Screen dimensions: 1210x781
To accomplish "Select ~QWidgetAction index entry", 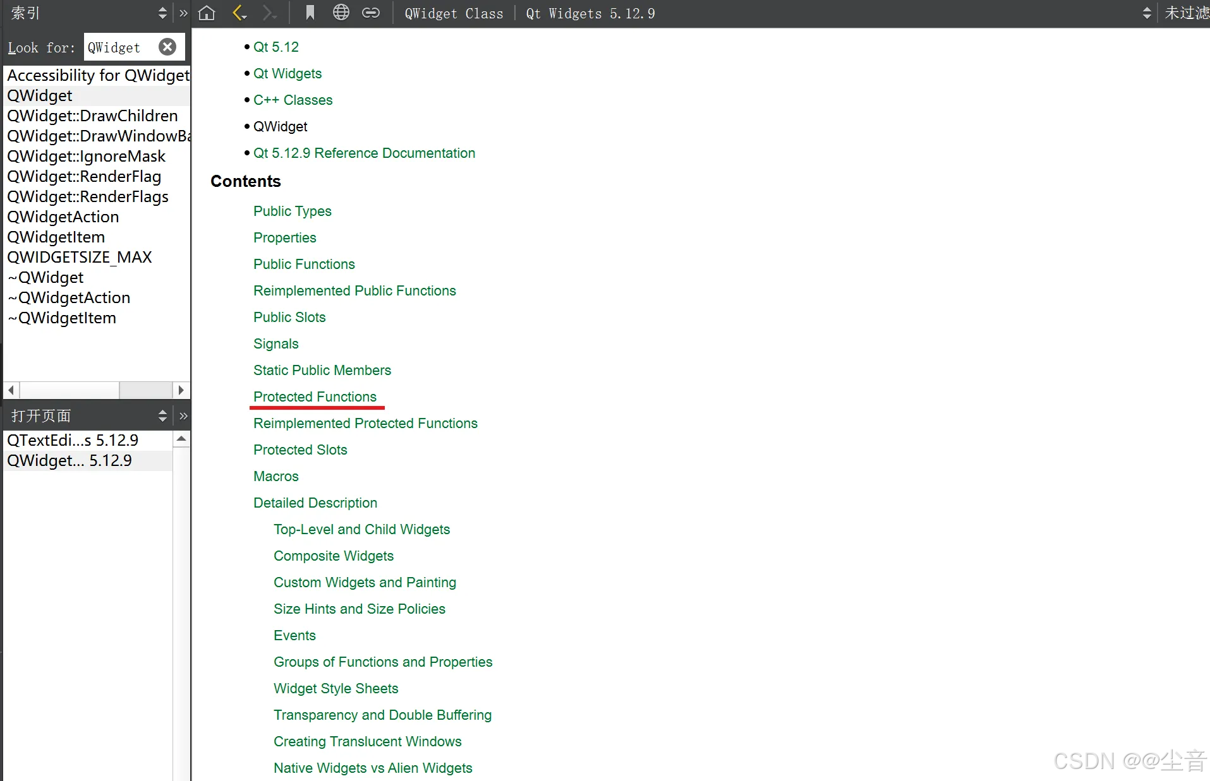I will point(98,297).
